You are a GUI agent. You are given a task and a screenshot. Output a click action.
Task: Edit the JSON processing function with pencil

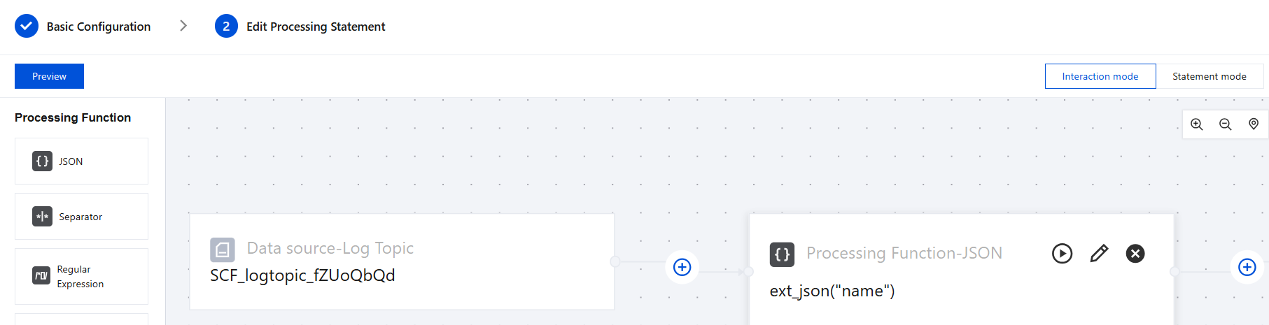pos(1099,254)
